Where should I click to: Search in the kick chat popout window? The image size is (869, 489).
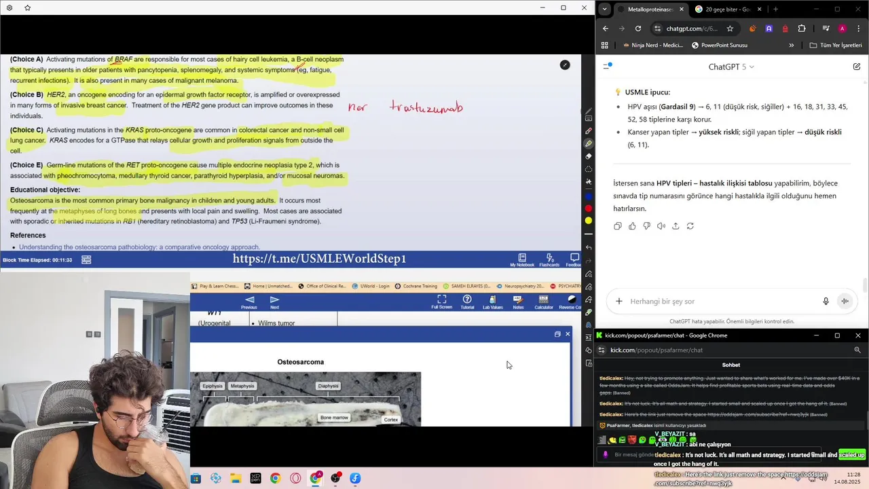click(857, 350)
